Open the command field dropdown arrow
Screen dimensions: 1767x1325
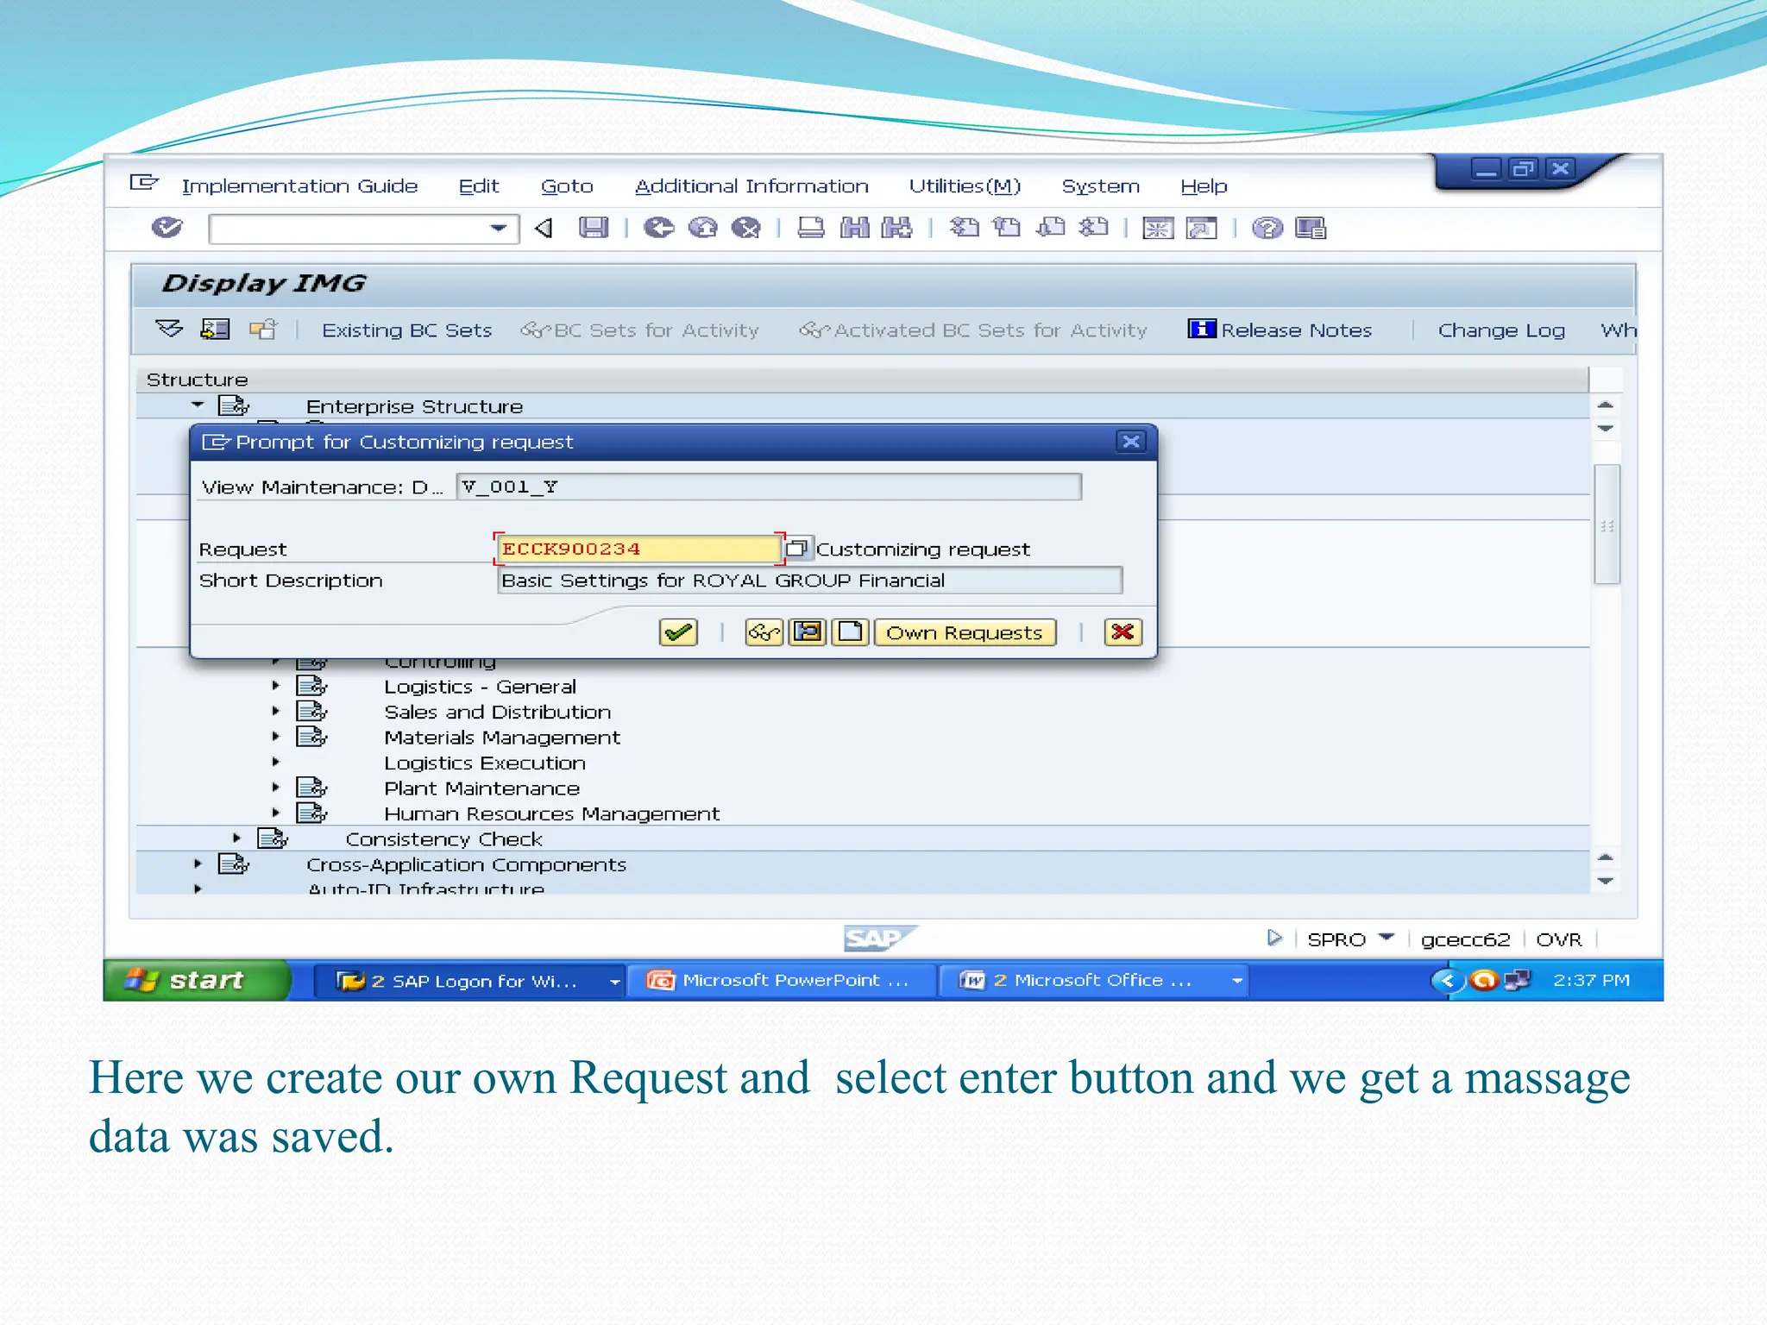498,229
